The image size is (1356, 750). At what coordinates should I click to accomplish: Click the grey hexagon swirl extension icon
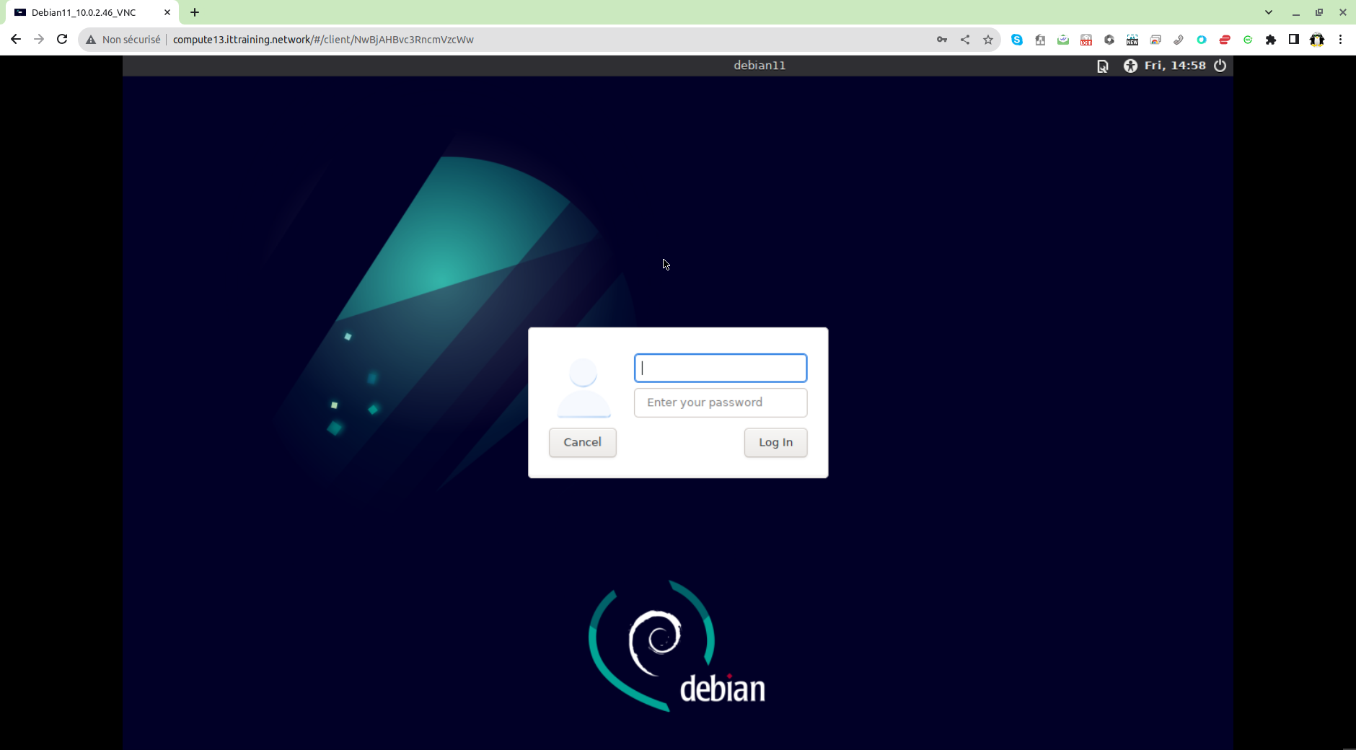click(x=1109, y=40)
